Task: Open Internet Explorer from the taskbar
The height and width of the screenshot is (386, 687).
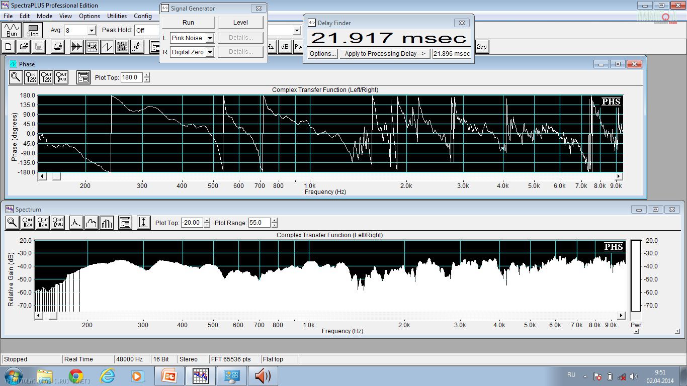Action: pyautogui.click(x=107, y=376)
